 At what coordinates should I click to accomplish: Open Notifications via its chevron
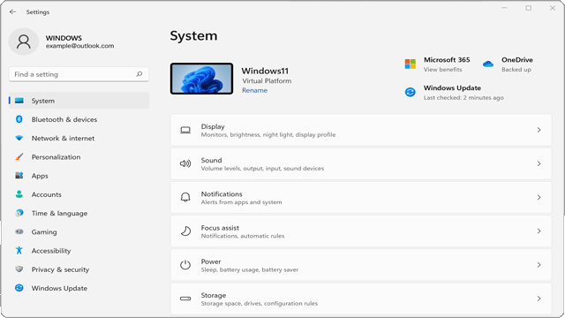(x=539, y=197)
